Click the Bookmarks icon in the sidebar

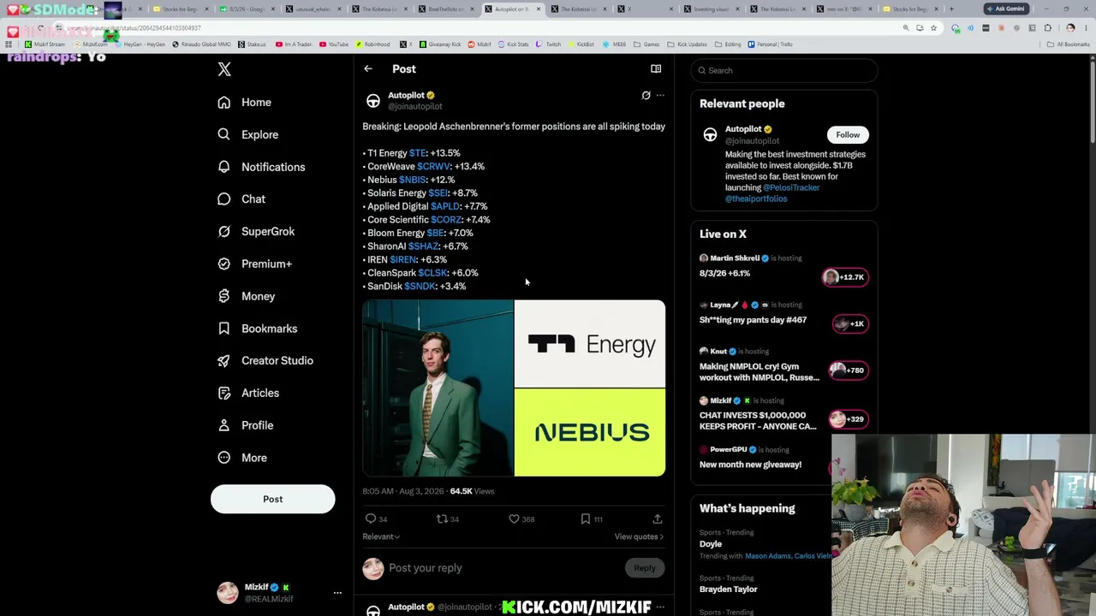click(x=224, y=329)
